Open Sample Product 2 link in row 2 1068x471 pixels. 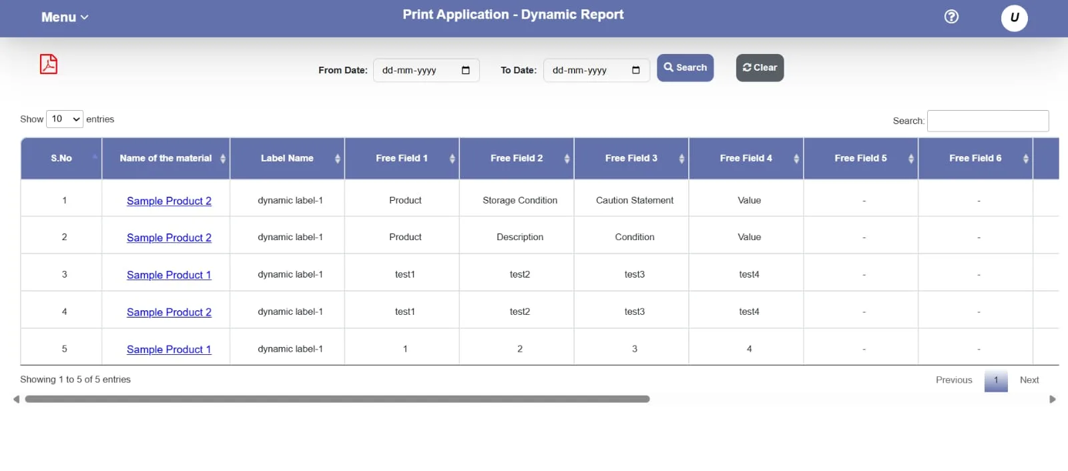tap(169, 238)
